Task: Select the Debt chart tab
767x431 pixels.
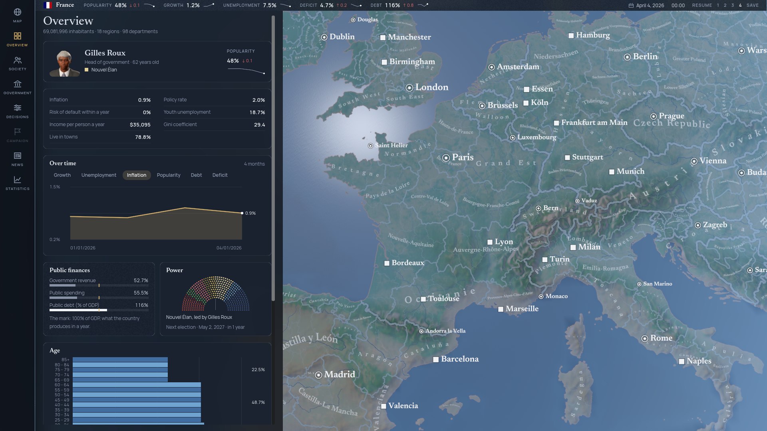Action: (x=196, y=175)
